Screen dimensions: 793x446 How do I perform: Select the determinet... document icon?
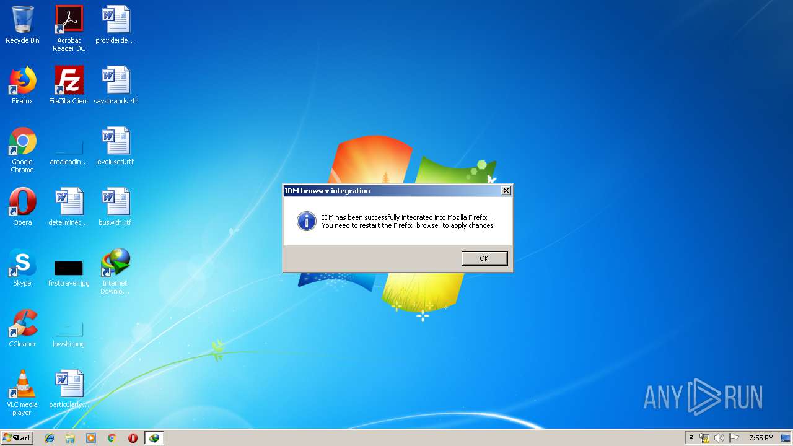(x=69, y=208)
